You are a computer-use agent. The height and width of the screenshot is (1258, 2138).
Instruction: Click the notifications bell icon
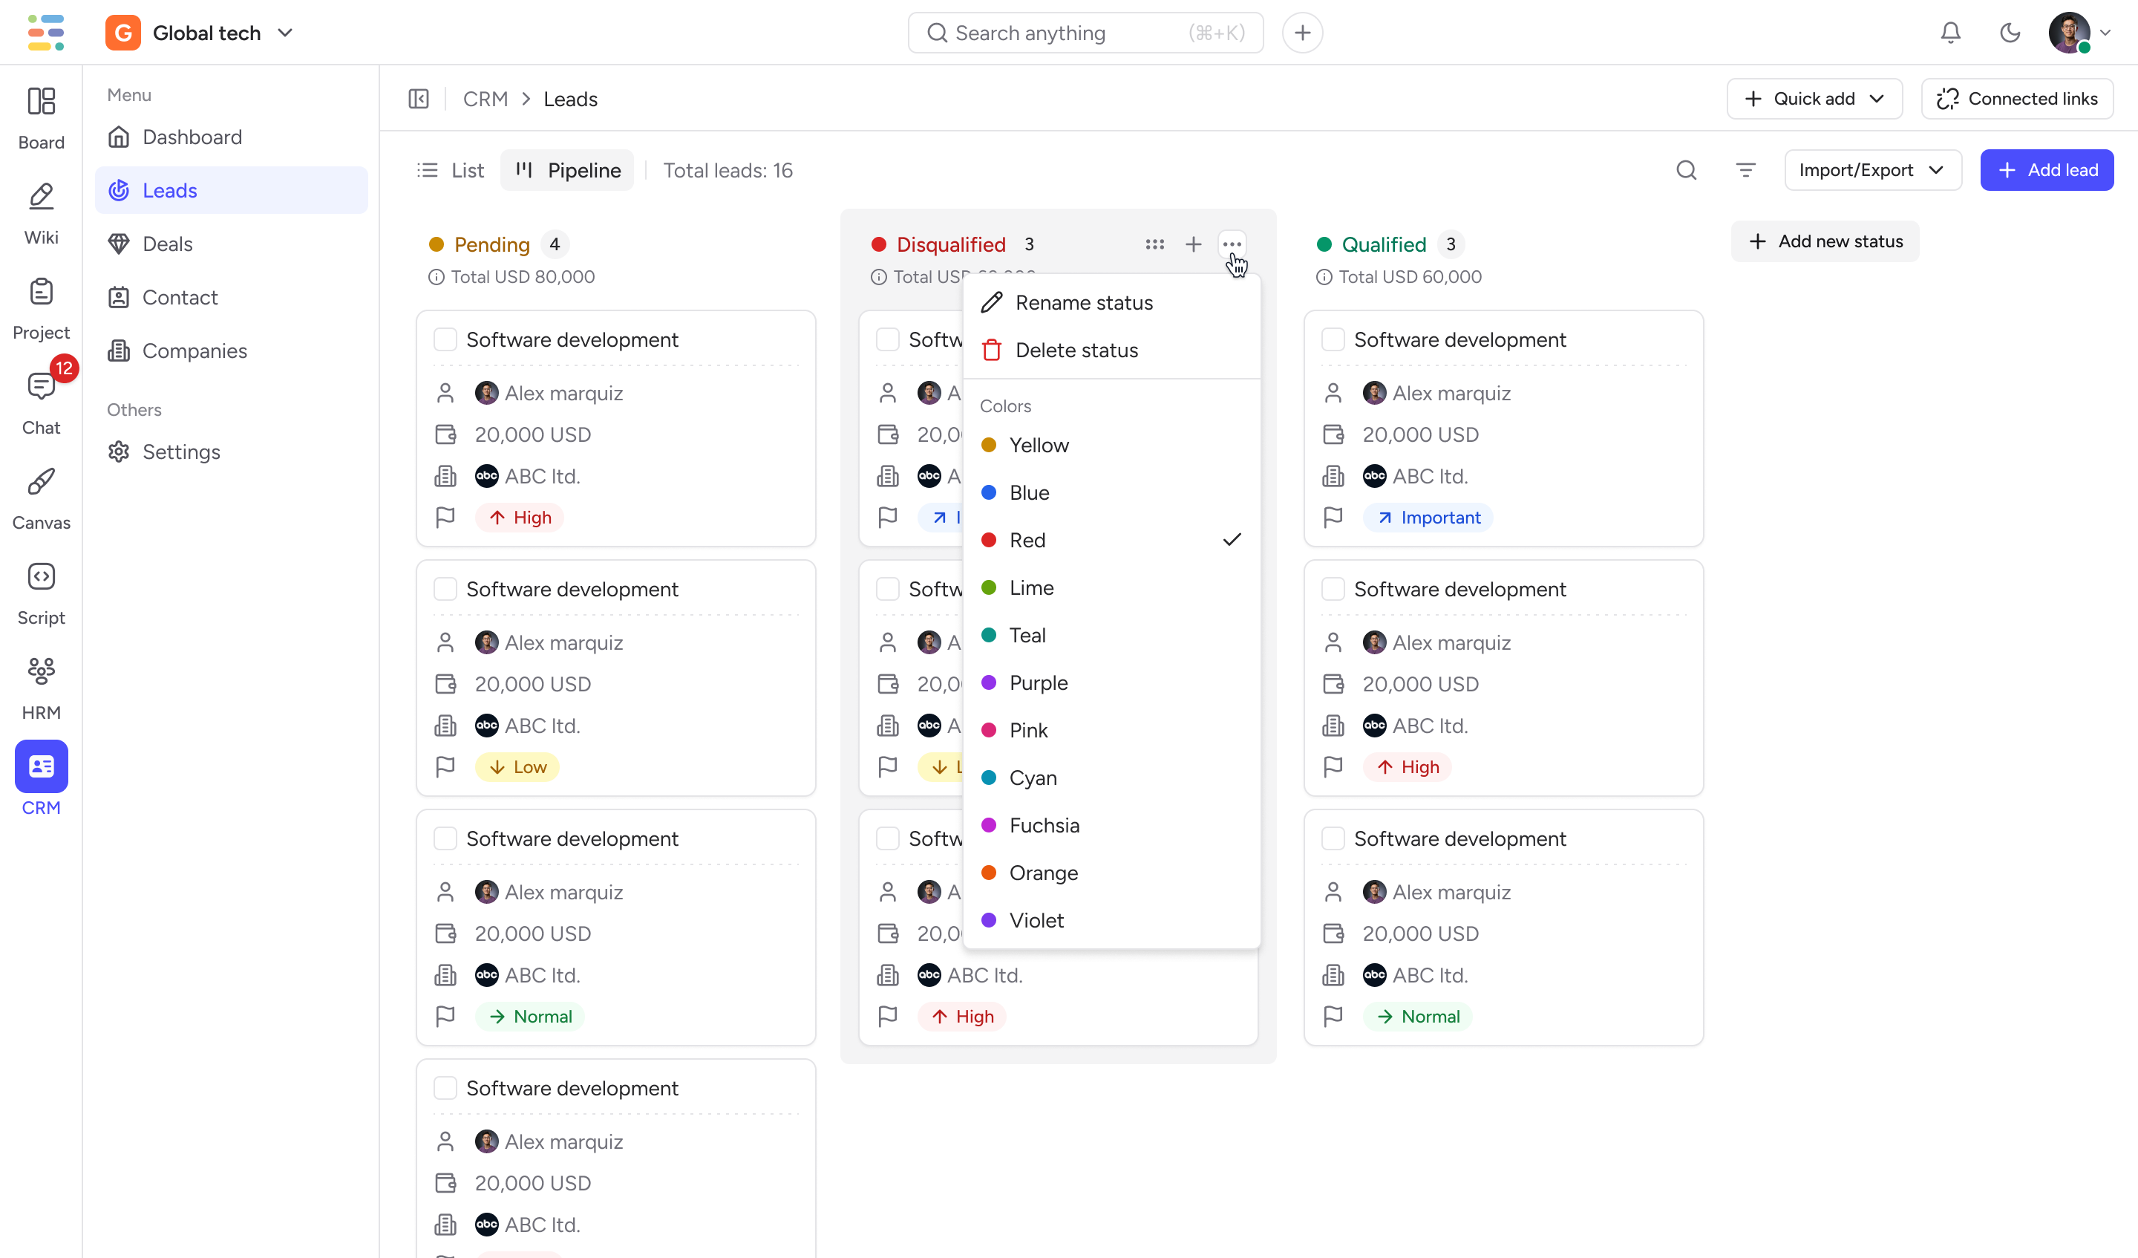click(1950, 33)
